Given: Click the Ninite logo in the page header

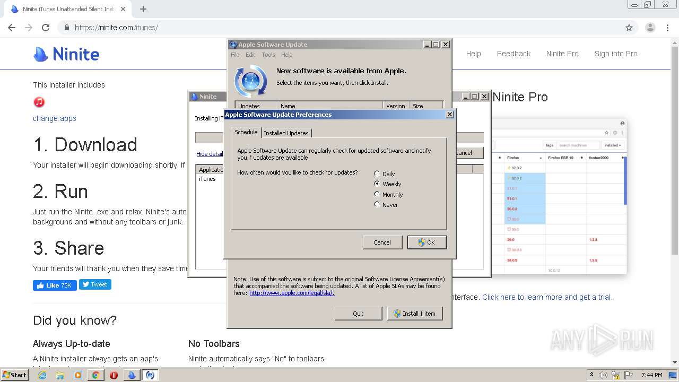Looking at the screenshot, I should click(x=66, y=54).
